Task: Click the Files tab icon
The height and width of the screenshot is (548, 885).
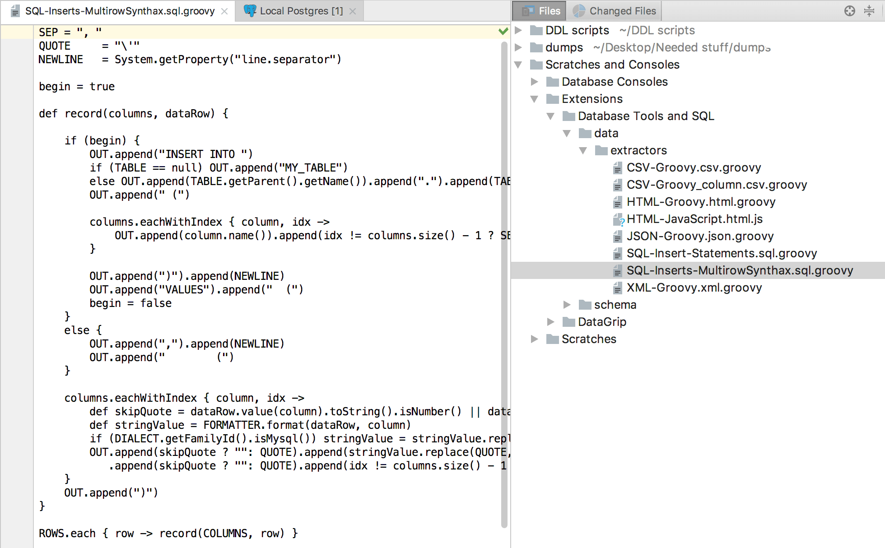Action: [x=528, y=11]
